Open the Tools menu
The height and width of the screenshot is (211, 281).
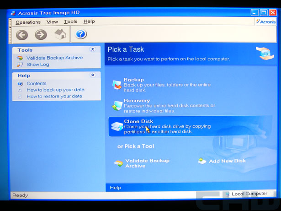pos(71,22)
